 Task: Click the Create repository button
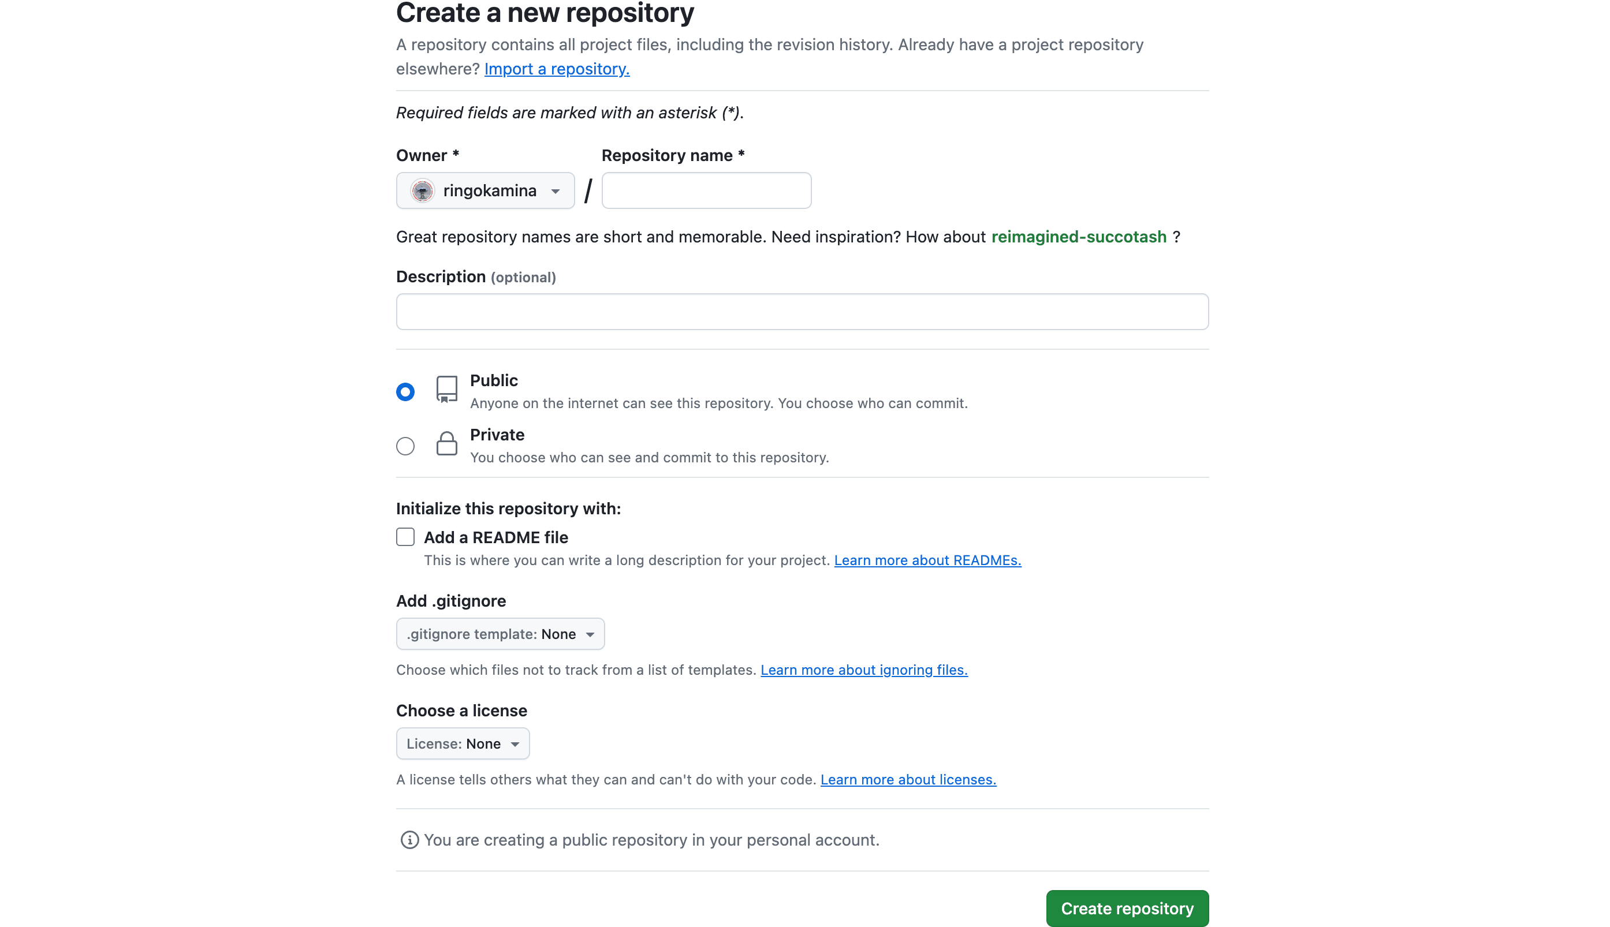point(1127,909)
